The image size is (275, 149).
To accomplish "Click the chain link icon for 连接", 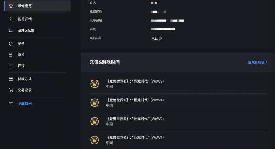I will pyautogui.click(x=11, y=66).
